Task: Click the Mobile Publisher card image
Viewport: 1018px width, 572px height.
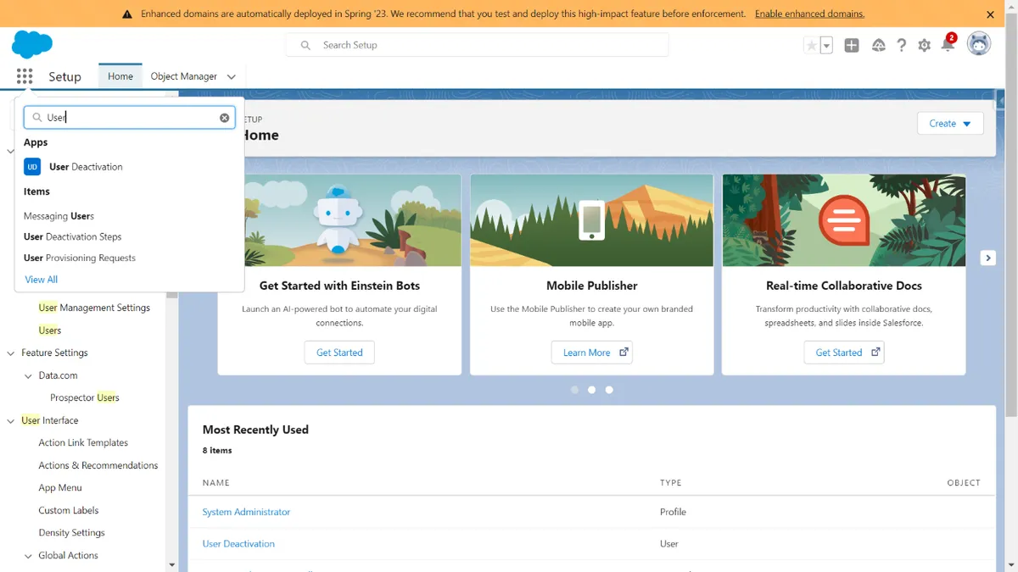Action: coord(592,220)
